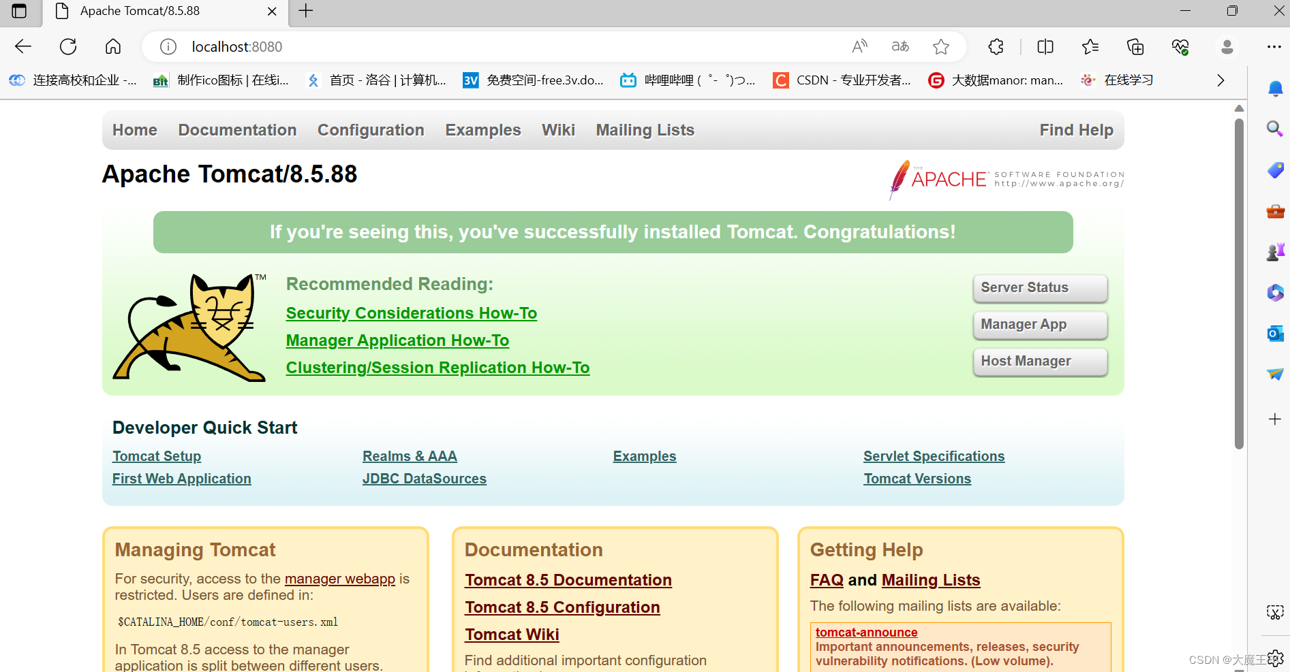Select the Home navigation item

[135, 130]
